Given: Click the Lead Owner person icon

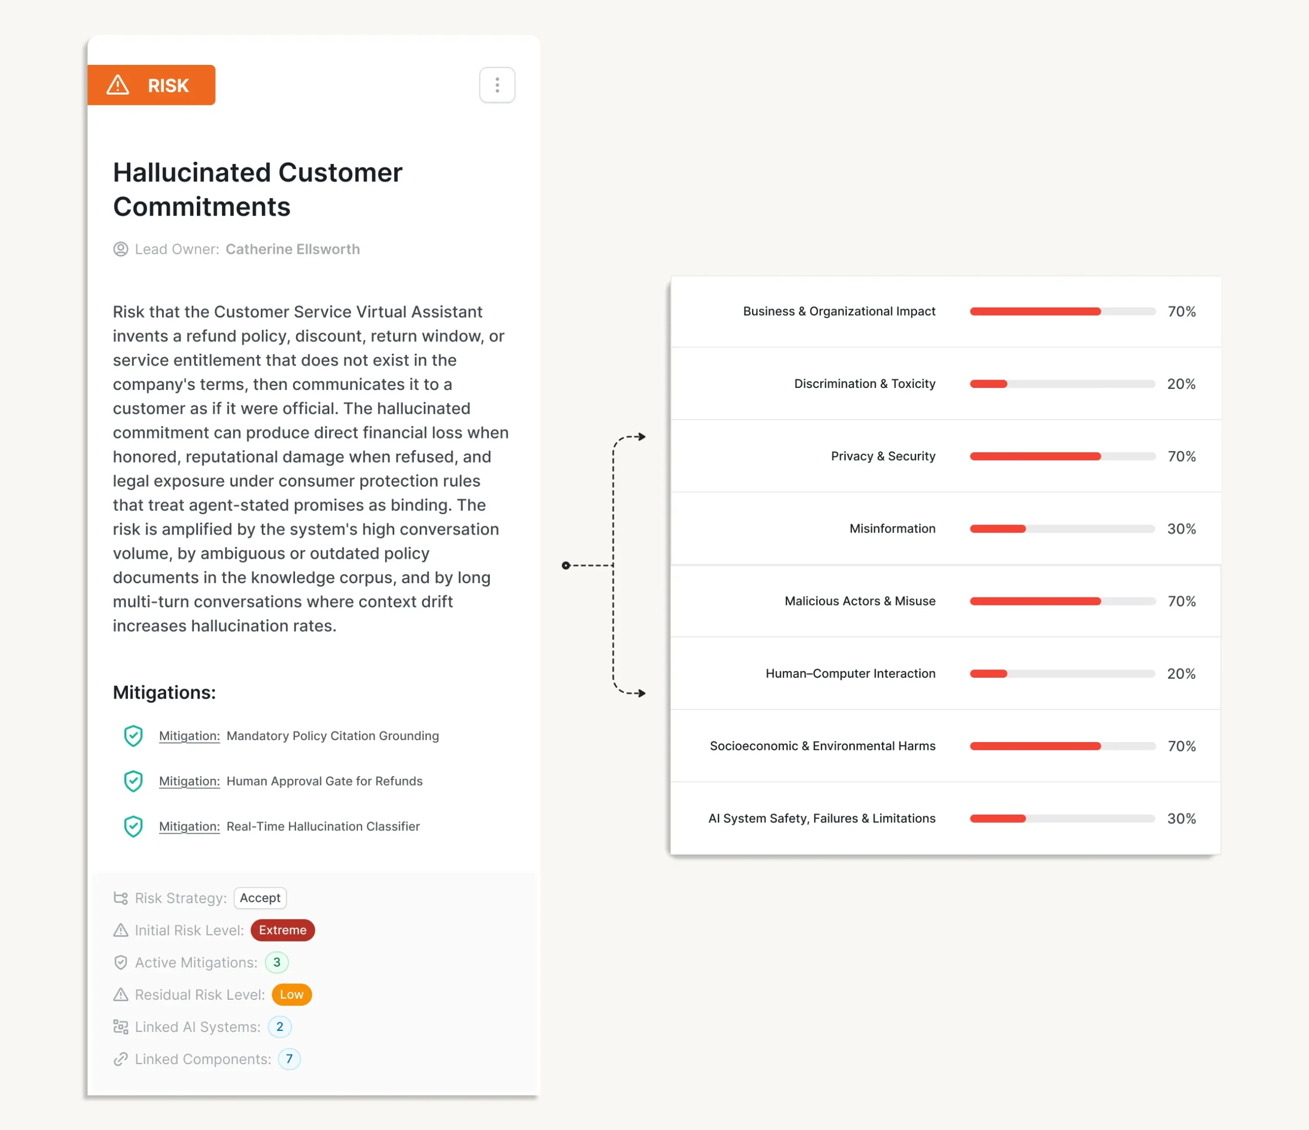Looking at the screenshot, I should point(120,249).
